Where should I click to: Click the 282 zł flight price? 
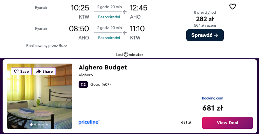[x=205, y=19]
